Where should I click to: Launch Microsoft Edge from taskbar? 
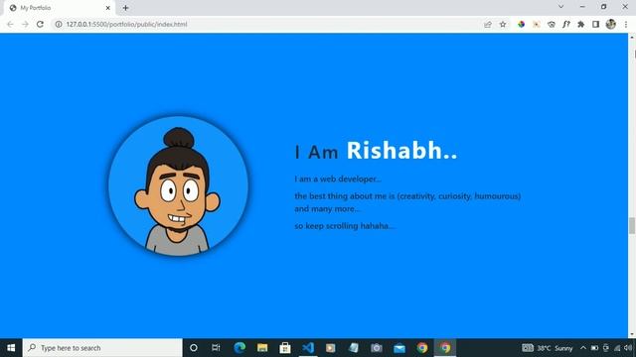coord(239,348)
